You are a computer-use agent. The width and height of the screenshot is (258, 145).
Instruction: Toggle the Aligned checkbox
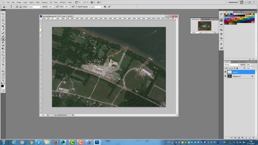click(77, 7)
